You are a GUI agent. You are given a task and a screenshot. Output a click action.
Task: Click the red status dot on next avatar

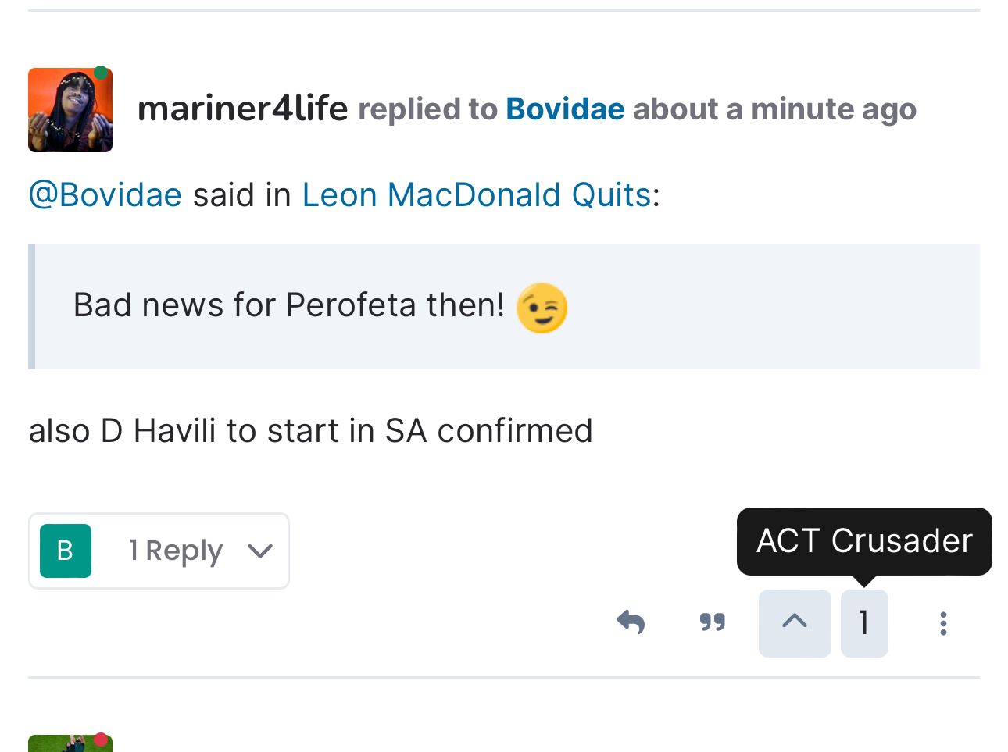pos(101,740)
